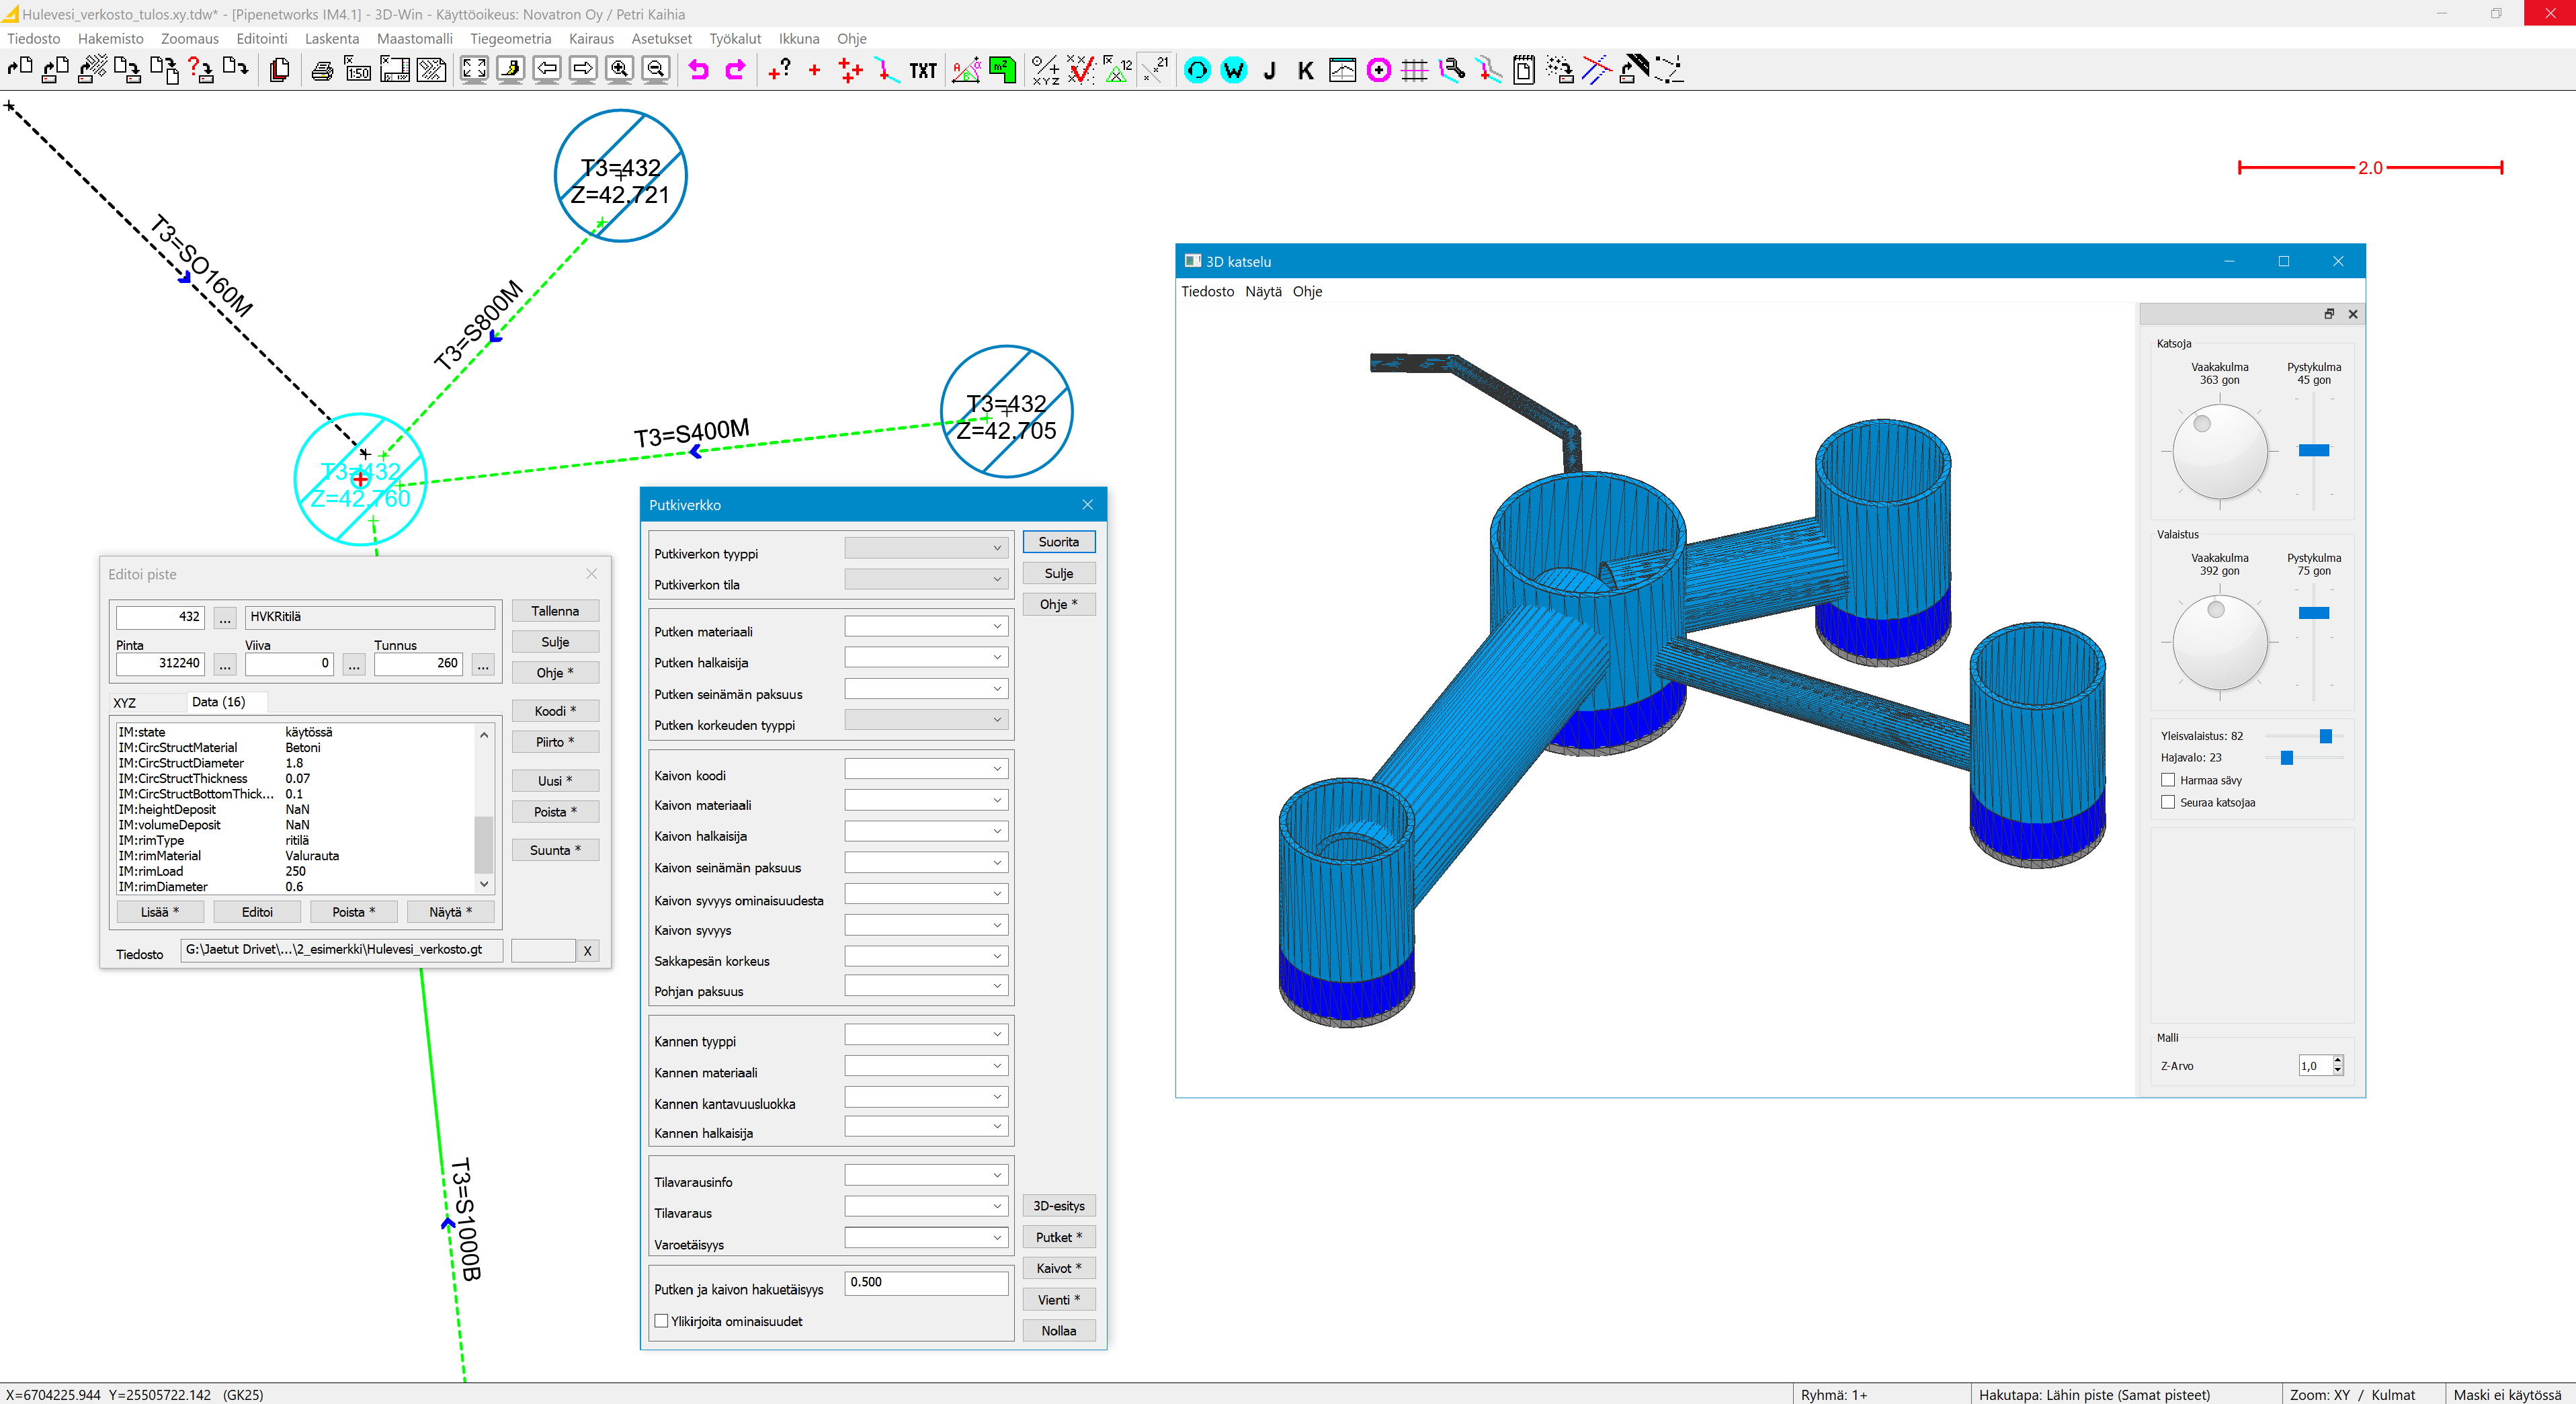This screenshot has width=2576, height=1404.
Task: Click the grid hash toolbar icon
Action: 1414,70
